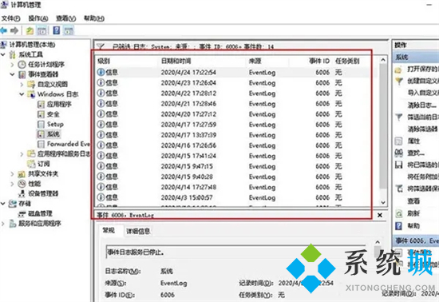Click the event list scrollbar down arrow
This screenshot has height=302, width=439.
click(x=383, y=202)
